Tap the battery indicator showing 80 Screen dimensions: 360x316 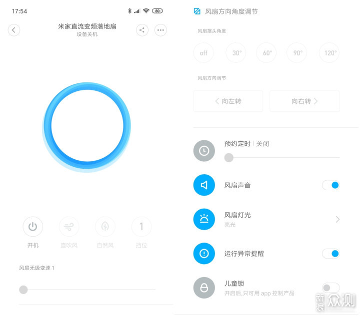pyautogui.click(x=157, y=11)
